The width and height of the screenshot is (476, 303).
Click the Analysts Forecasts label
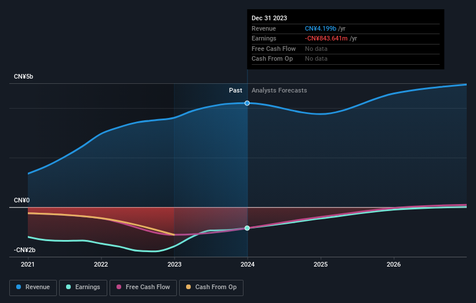[279, 91]
